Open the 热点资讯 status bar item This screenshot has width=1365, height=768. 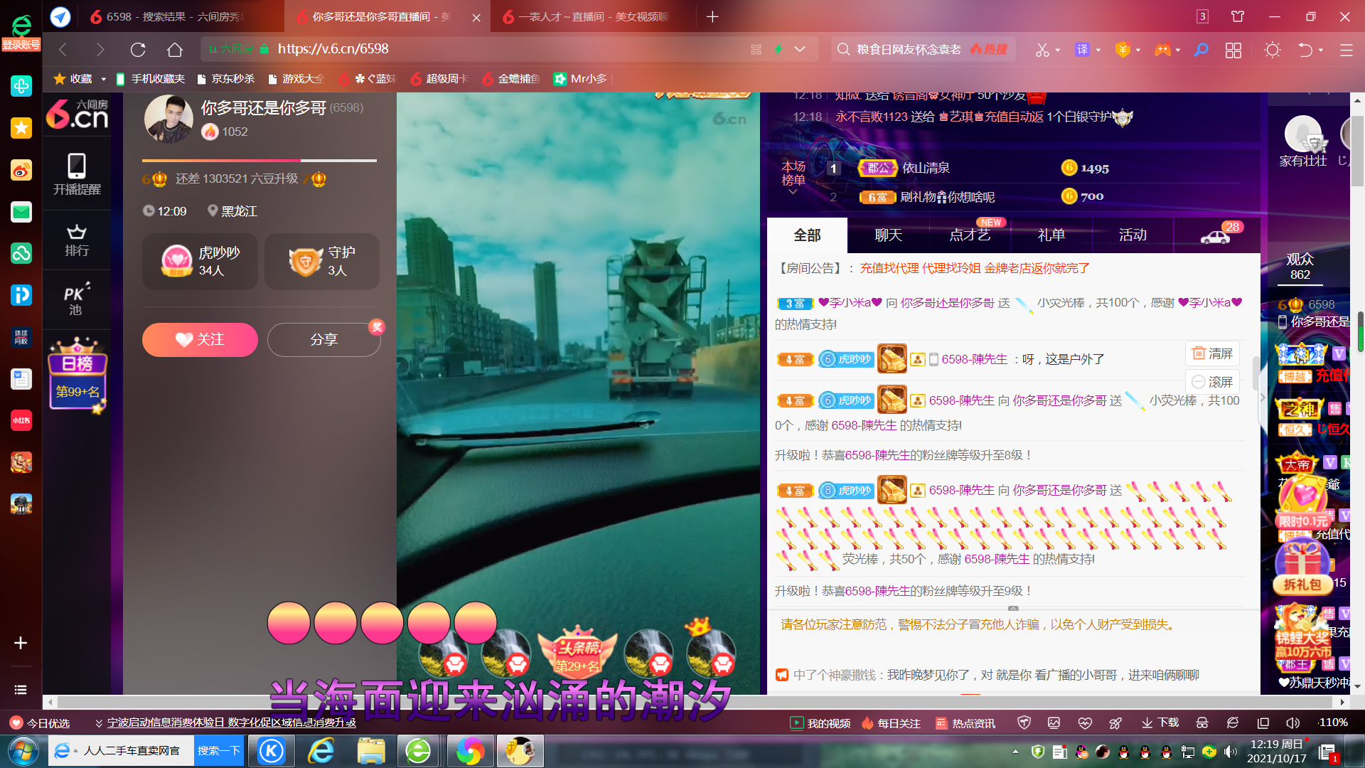coord(965,723)
